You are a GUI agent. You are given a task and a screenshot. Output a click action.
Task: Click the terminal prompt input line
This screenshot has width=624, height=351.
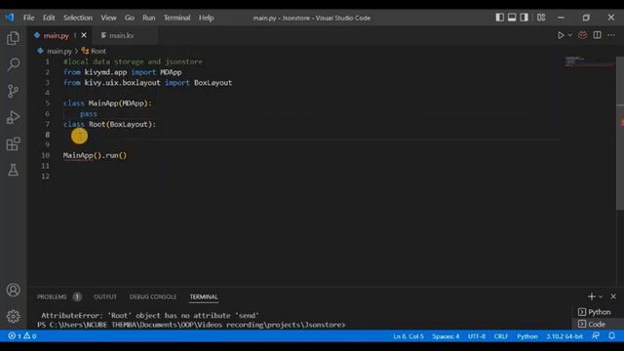(191, 325)
